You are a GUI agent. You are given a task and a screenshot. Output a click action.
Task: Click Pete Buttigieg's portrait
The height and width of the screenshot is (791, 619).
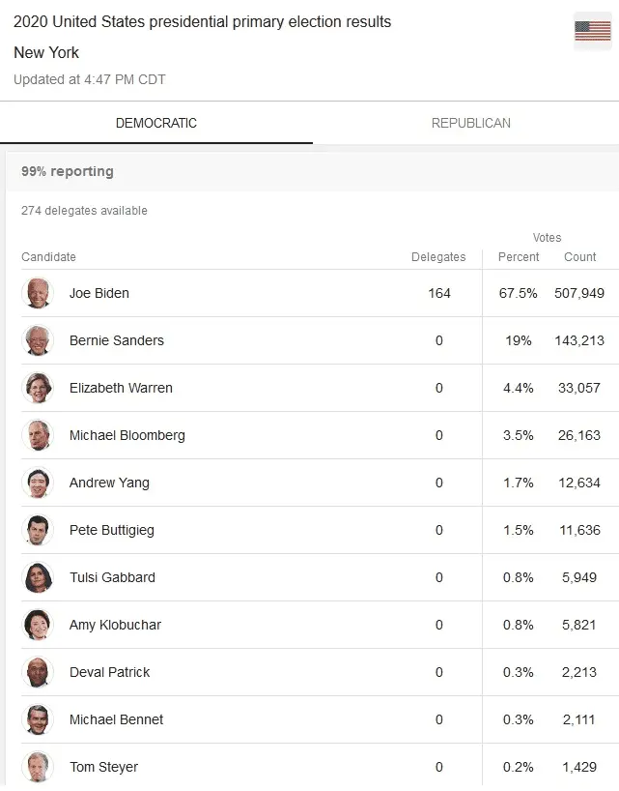click(38, 530)
